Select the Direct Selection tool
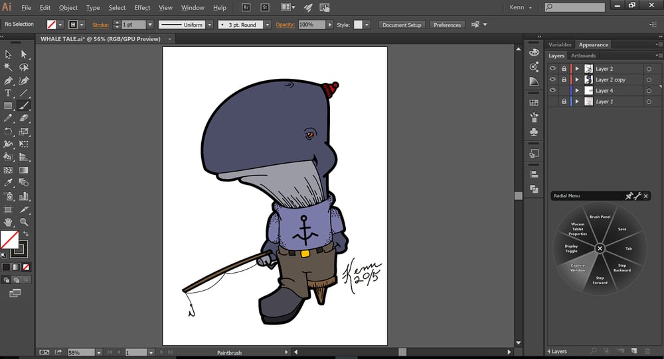The image size is (664, 359). tap(24, 54)
